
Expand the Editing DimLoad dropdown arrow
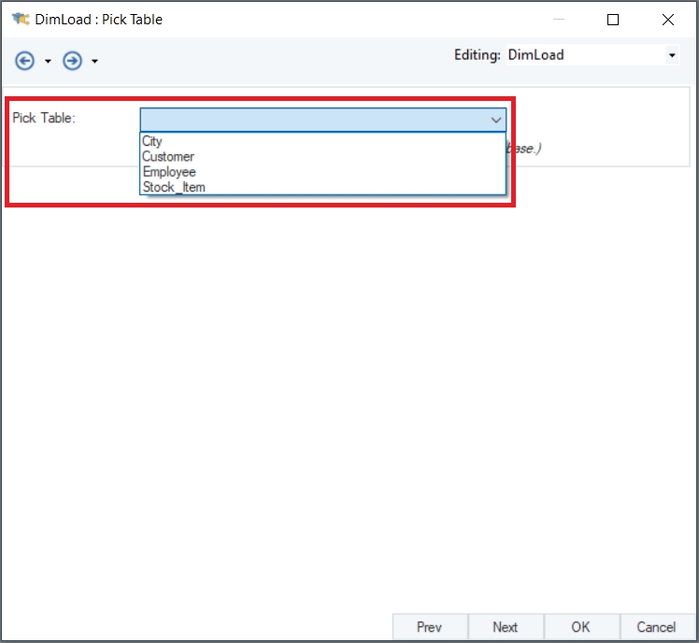tap(672, 55)
